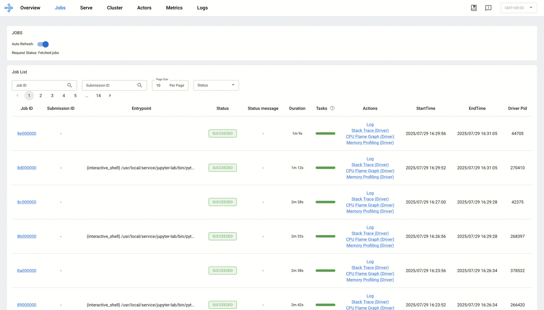Click the Tasks column help icon

[x=332, y=108]
